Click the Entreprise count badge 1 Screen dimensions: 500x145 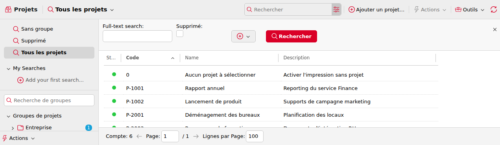tap(89, 128)
